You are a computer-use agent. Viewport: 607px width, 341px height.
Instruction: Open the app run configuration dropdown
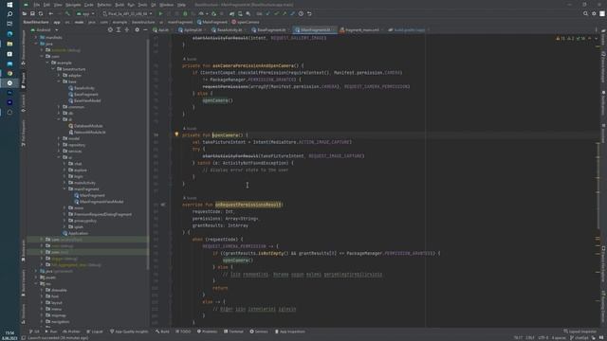pos(86,13)
